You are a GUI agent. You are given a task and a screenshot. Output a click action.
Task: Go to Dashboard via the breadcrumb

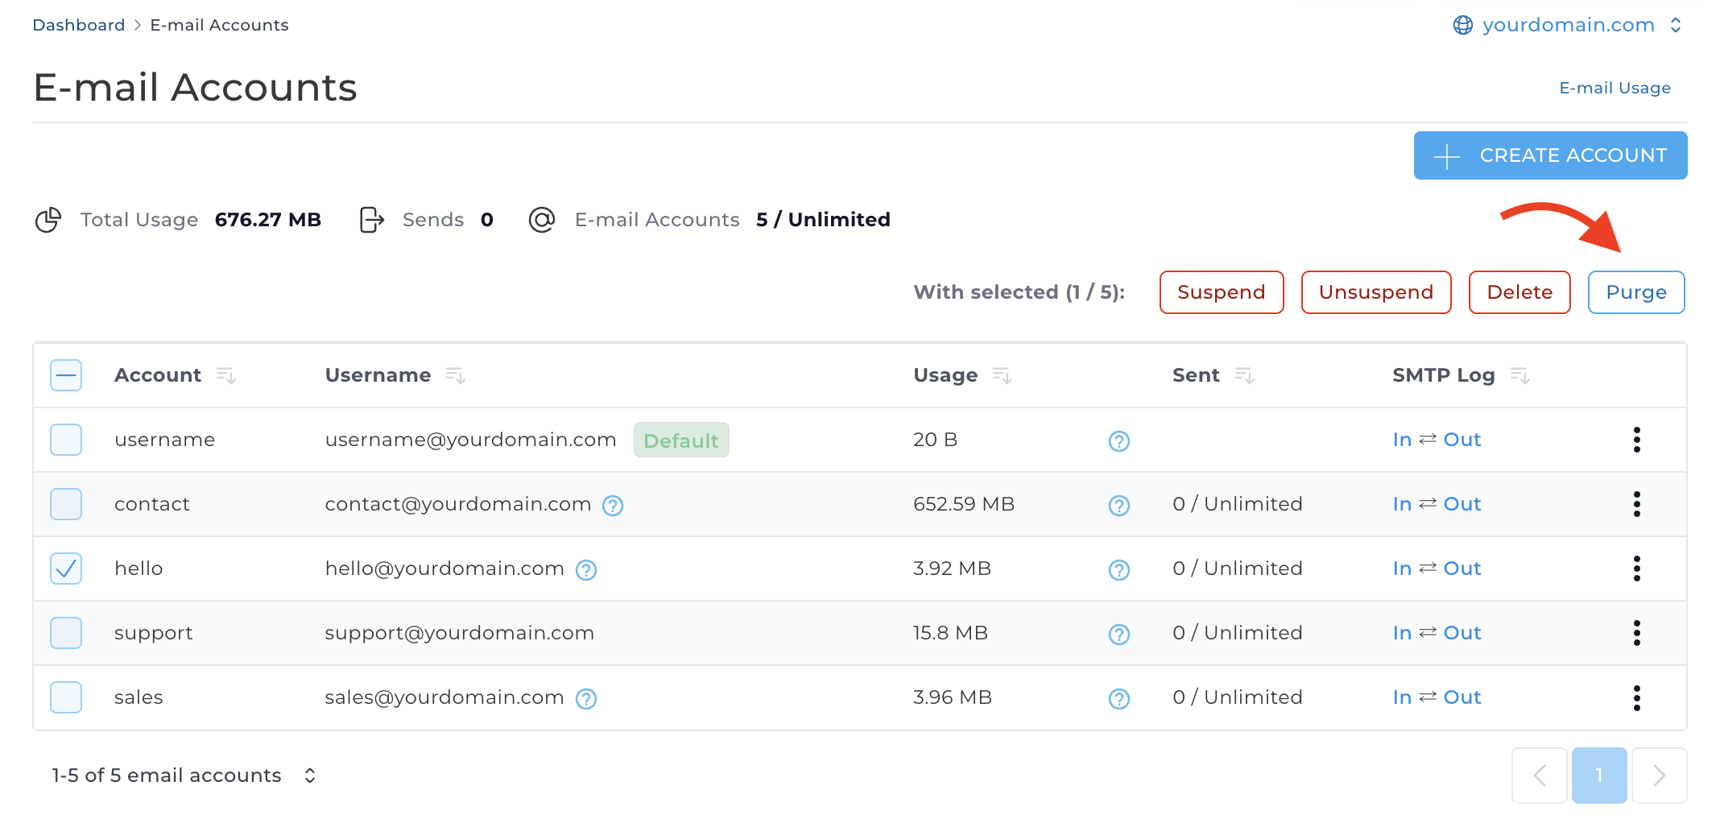click(x=78, y=25)
